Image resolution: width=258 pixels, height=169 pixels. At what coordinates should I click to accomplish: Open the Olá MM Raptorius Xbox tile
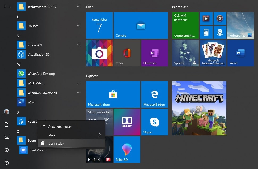click(x=185, y=25)
